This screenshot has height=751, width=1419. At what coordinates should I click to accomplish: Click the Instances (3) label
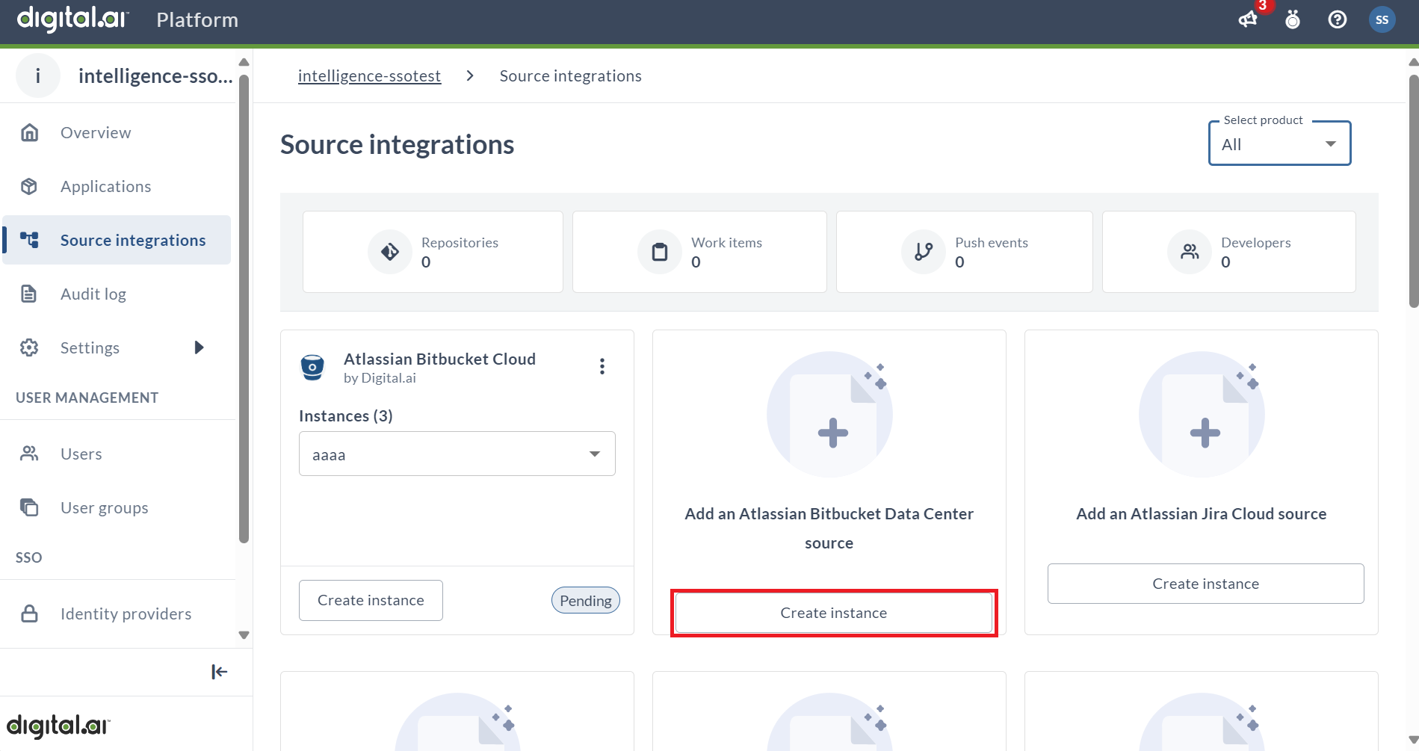pyautogui.click(x=346, y=415)
